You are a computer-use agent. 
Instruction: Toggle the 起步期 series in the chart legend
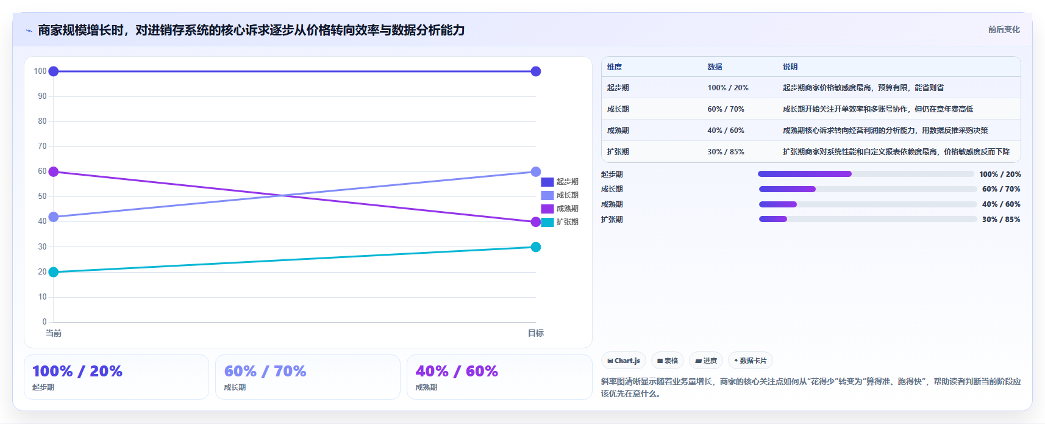560,182
